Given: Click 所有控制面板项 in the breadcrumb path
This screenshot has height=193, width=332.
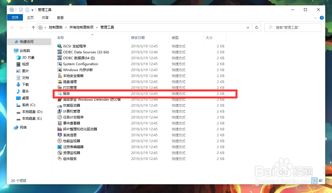Looking at the screenshot, I should coord(82,27).
